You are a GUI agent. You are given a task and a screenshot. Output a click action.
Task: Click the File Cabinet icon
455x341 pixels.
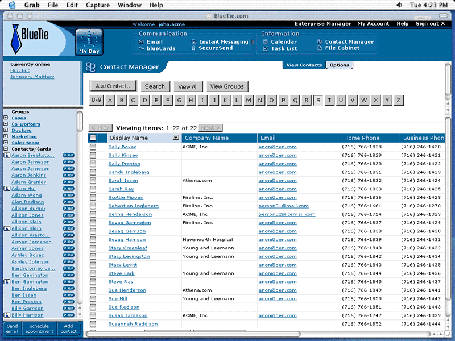click(x=320, y=48)
